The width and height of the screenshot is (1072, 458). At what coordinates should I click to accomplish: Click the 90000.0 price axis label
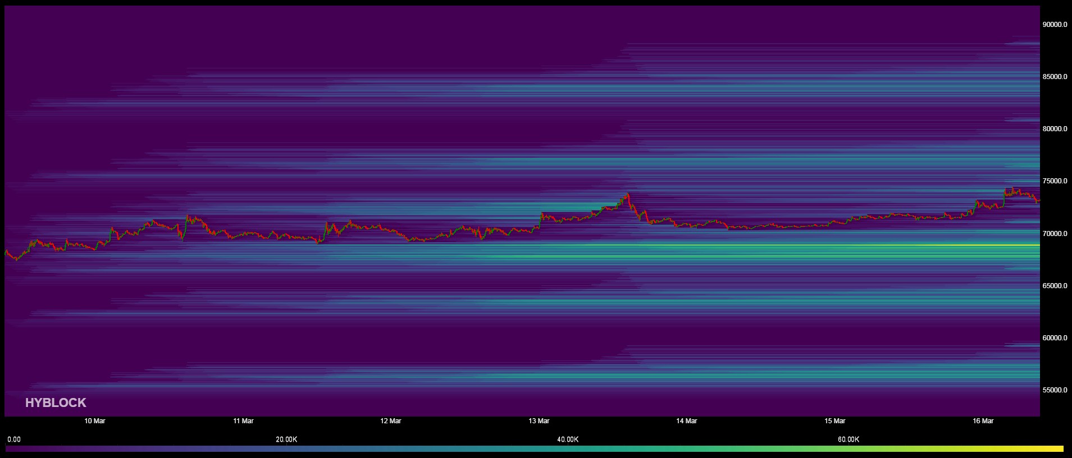click(1055, 25)
